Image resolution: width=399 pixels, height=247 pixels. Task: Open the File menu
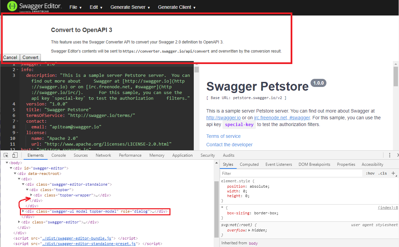coord(76,7)
